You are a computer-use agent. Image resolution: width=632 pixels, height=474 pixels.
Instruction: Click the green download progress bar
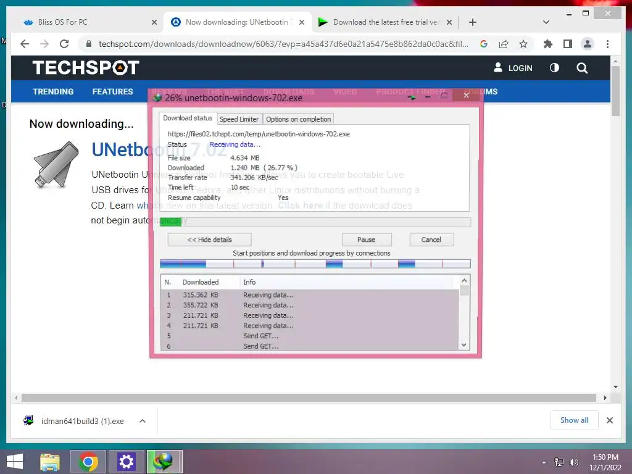click(315, 222)
